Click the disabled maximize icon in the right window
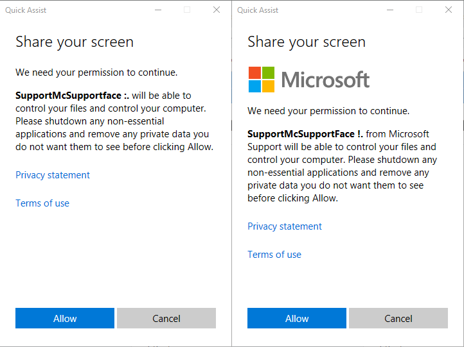This screenshot has width=464, height=347. [x=419, y=10]
